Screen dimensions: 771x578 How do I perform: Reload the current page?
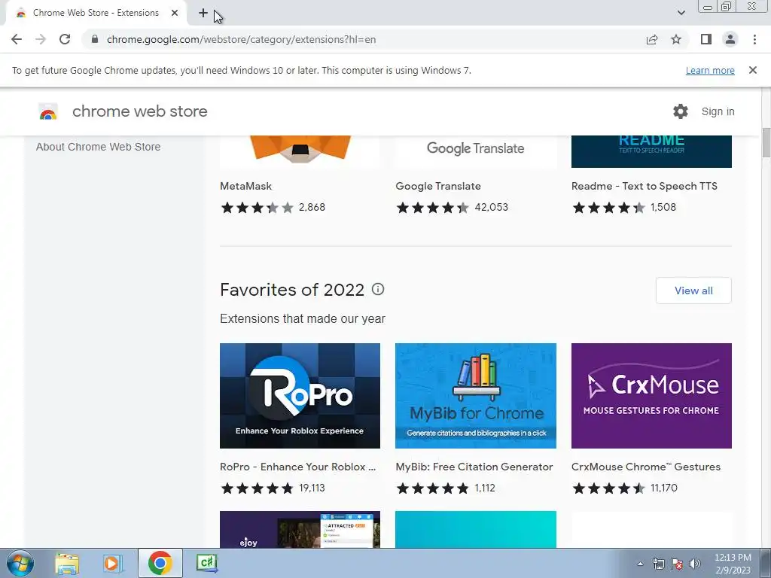pyautogui.click(x=65, y=39)
